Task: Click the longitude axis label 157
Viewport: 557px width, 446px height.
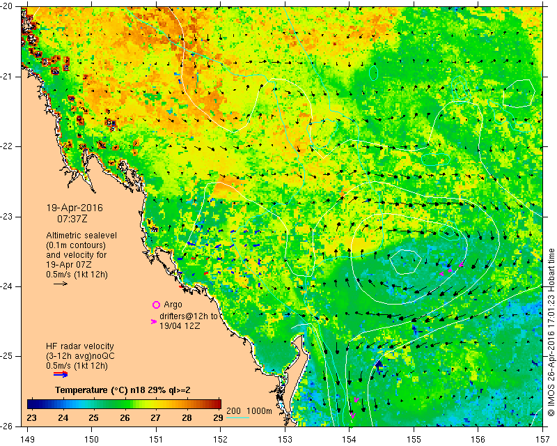Action: click(543, 440)
